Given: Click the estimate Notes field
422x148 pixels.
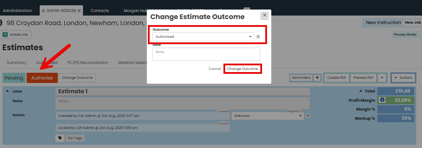Looking at the screenshot, I should [183, 103].
